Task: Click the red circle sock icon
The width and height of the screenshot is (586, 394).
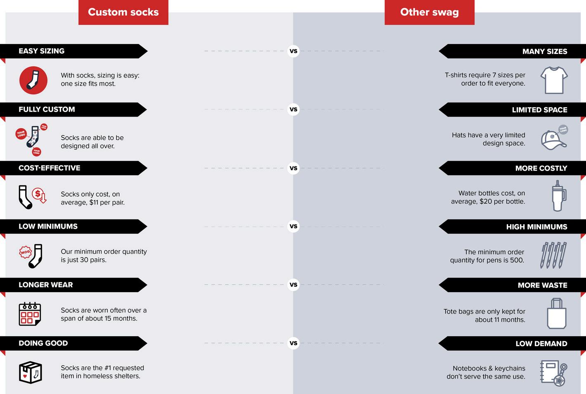Action: click(x=33, y=80)
